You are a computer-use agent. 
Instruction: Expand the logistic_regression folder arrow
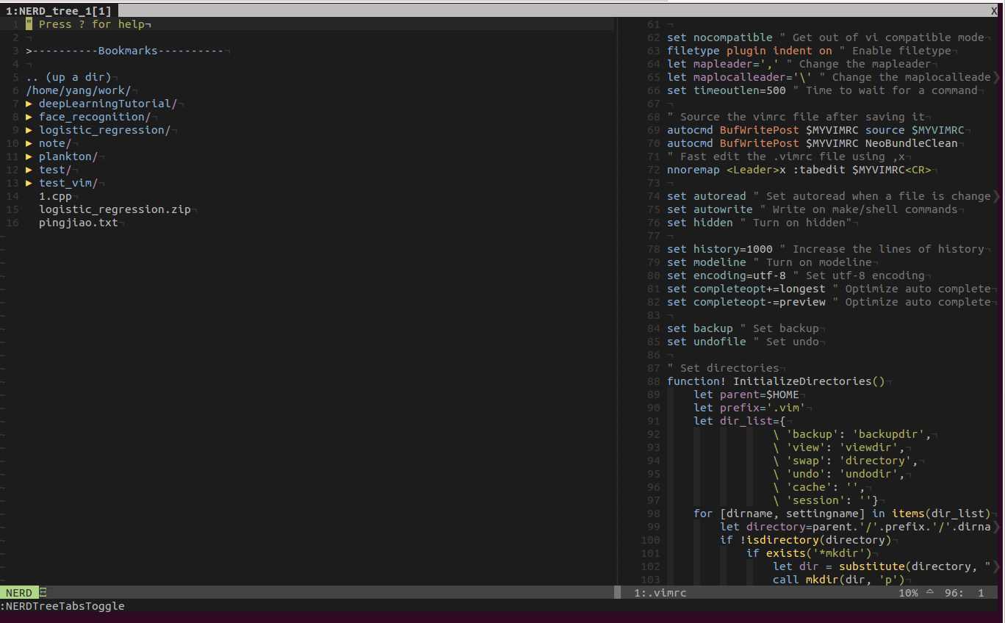point(29,130)
